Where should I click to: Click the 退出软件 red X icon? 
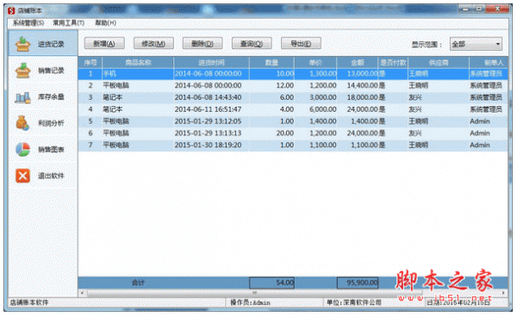point(22,176)
